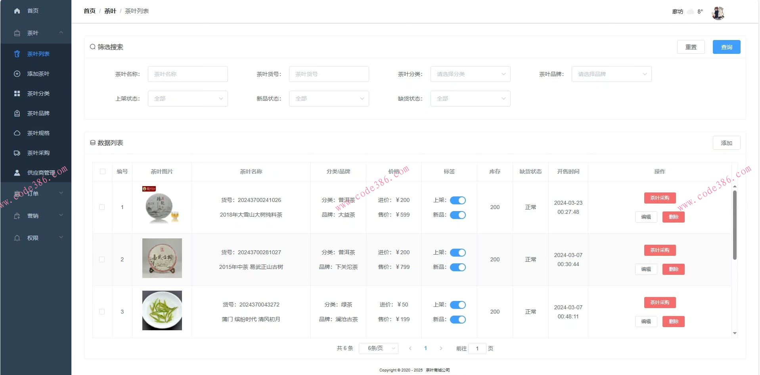This screenshot has width=760, height=375.
Task: Click the 添加 button above the data list
Action: tap(726, 143)
